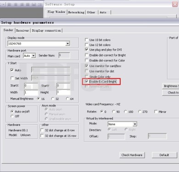This screenshot has height=172, width=179.
Task: Expand the Display mode 1024X768 dropdown
Action: click(x=67, y=44)
